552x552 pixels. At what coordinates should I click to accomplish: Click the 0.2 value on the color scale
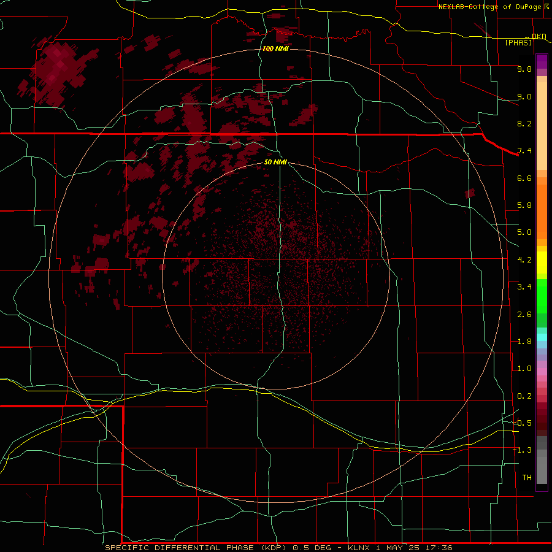pos(524,396)
